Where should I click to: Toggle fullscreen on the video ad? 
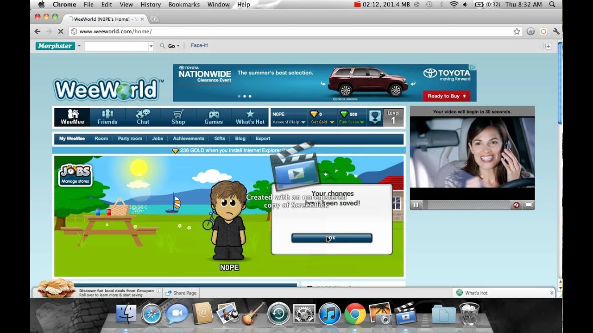529,205
